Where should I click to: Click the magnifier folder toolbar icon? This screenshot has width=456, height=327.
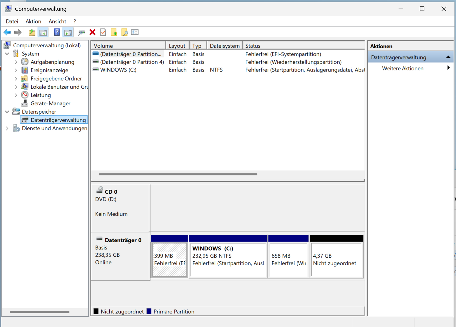pos(124,32)
